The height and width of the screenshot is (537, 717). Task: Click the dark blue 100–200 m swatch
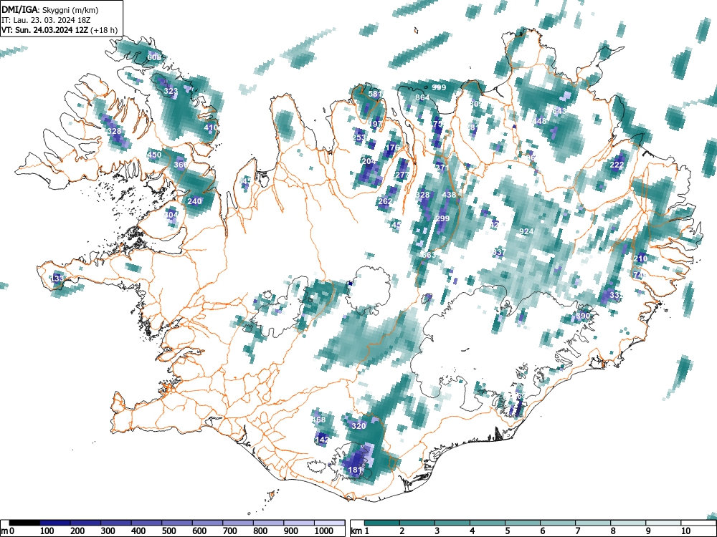(x=55, y=523)
